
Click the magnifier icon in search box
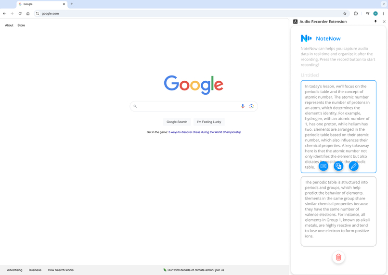pos(135,106)
